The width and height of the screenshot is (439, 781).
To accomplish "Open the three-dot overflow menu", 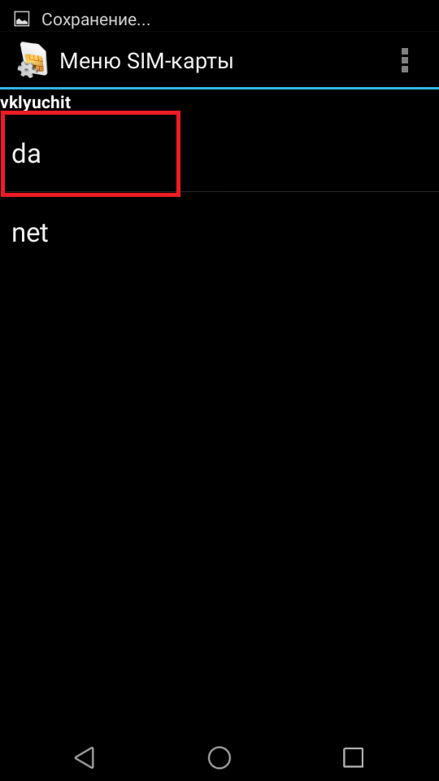I will point(405,61).
